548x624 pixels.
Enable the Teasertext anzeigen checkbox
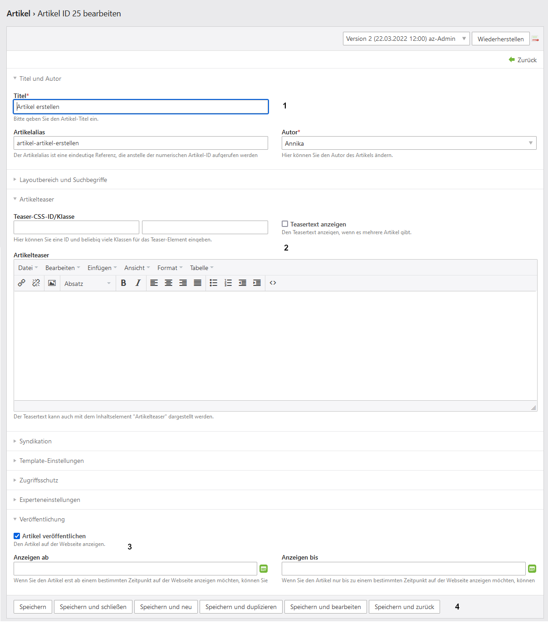point(285,224)
